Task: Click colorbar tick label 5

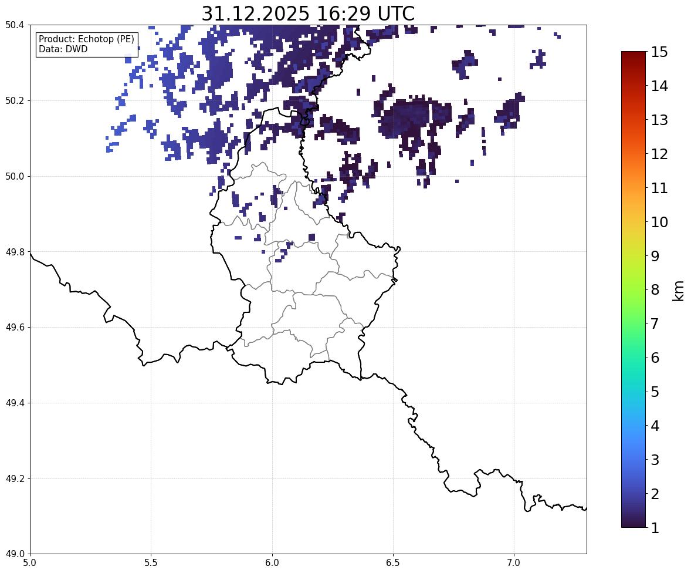Action: (x=655, y=392)
